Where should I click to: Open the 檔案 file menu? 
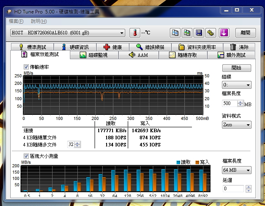16,21
